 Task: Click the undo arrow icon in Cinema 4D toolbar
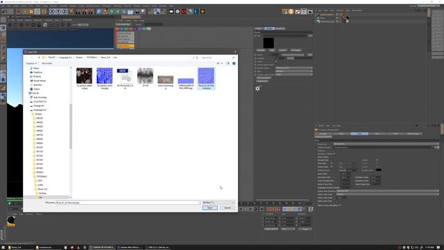point(5,12)
